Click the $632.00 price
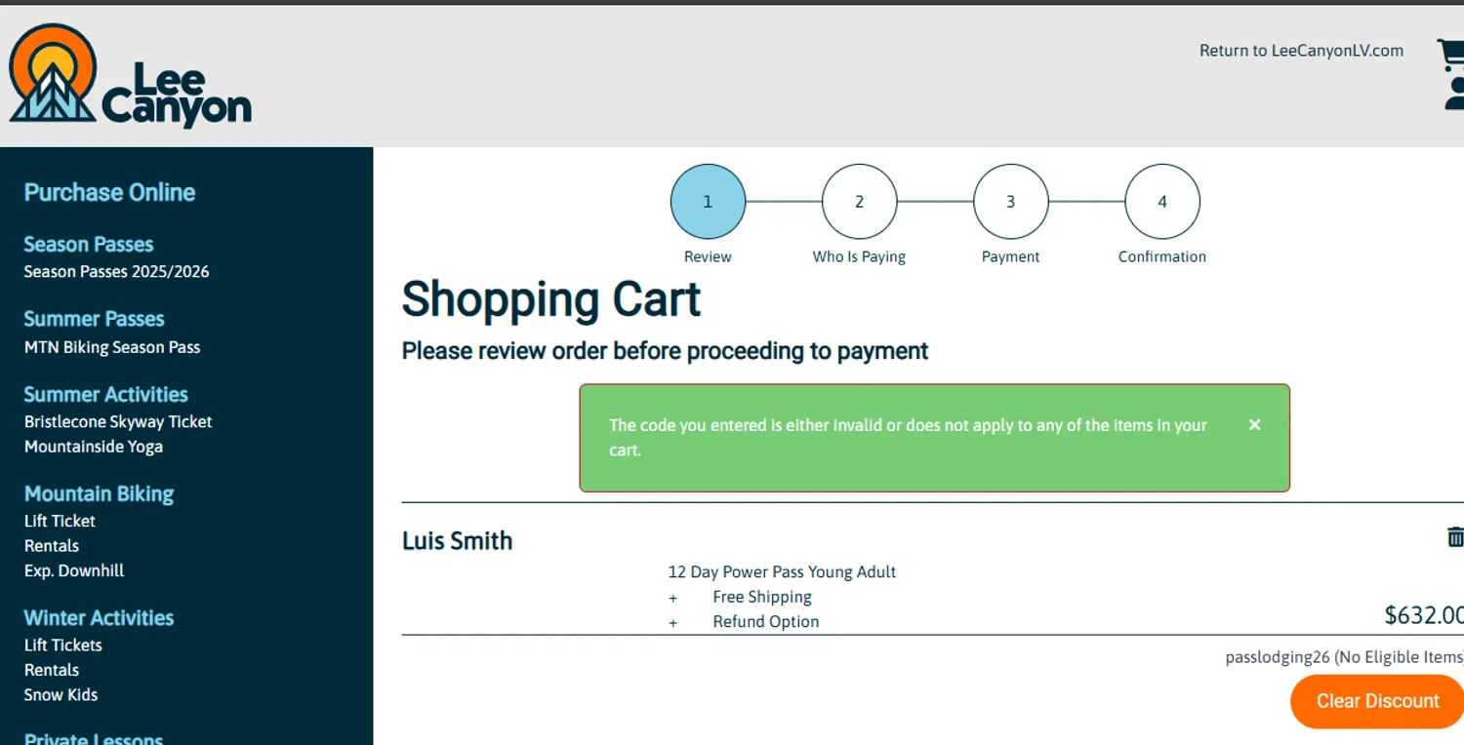Viewport: 1464px width, 745px height. (x=1424, y=615)
